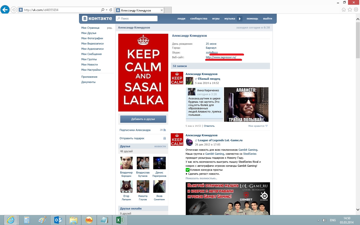
Task: Click the gift icon next to Отправить подарок
Action: pyautogui.click(x=164, y=138)
